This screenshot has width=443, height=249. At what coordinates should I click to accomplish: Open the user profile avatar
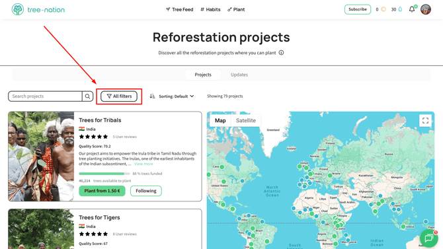pyautogui.click(x=426, y=9)
